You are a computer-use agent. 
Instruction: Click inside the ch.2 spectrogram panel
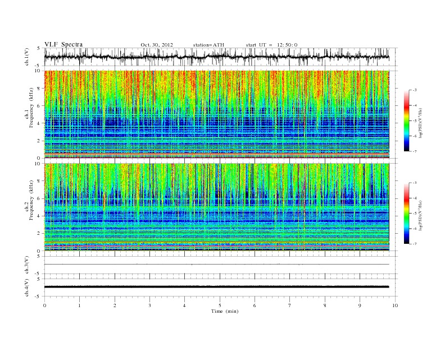(x=216, y=207)
